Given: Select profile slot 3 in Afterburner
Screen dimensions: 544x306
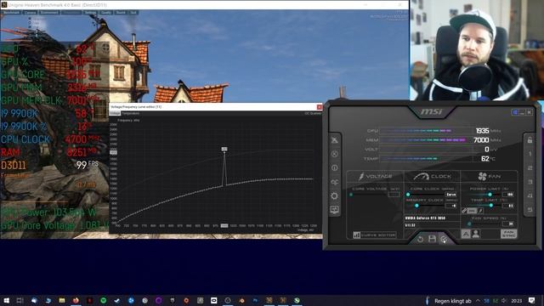Looking at the screenshot, I should [530, 182].
